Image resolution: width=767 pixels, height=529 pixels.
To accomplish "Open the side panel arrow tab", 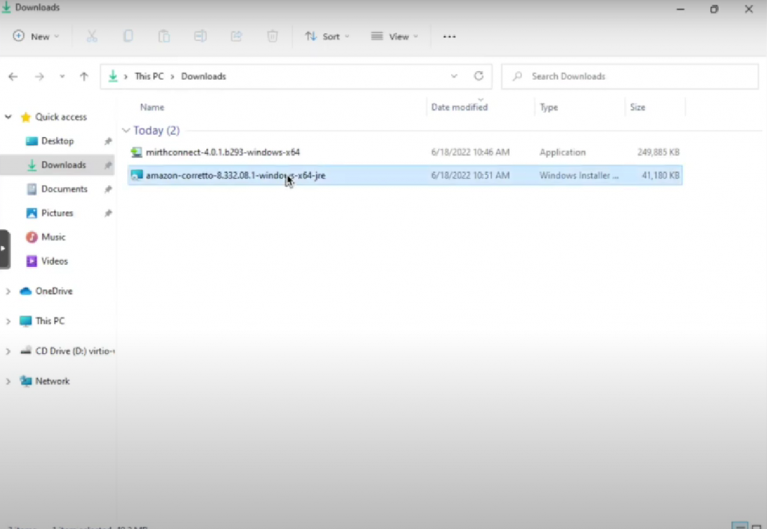I will [x=4, y=248].
